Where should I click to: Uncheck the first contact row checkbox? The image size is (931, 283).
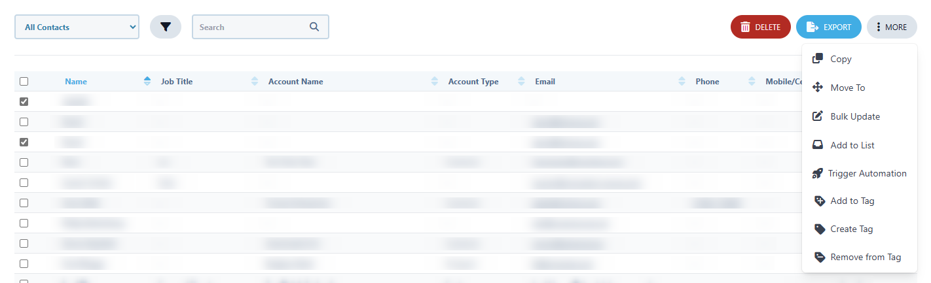24,102
